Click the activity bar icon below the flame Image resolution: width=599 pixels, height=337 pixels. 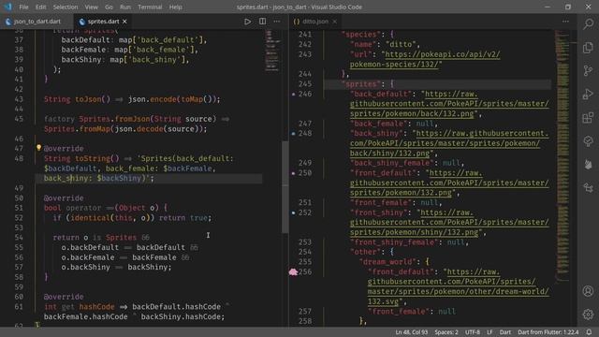(x=589, y=187)
